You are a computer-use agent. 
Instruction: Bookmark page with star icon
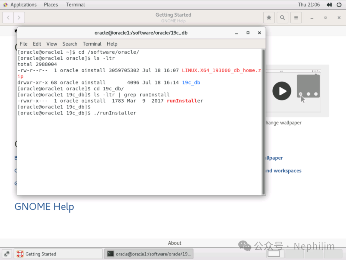pos(269,18)
